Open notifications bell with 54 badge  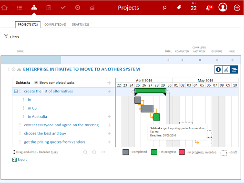pyautogui.click(x=209, y=8)
